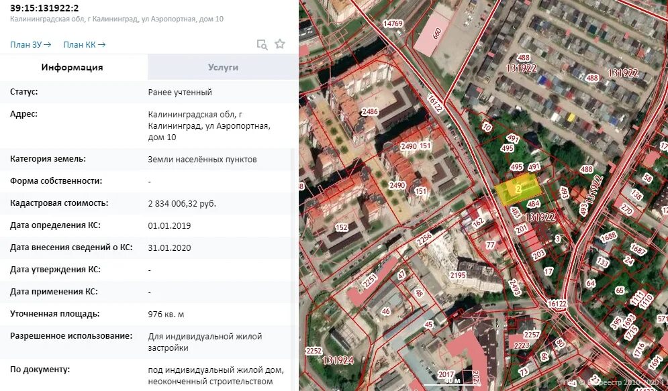Click parcel label 65 on the map
668x391 pixels.
point(620,290)
